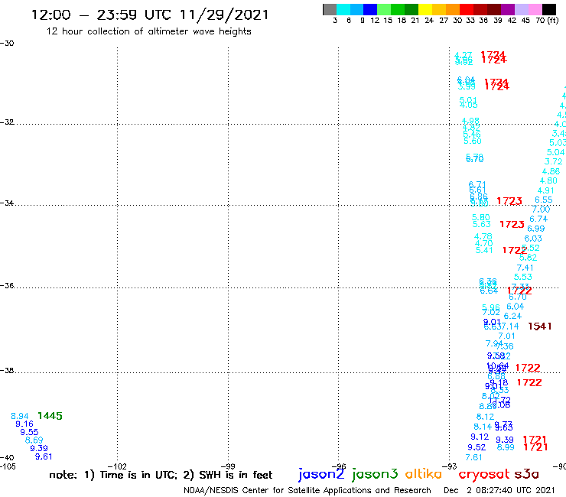Click the dark red 1541 time label
The width and height of the screenshot is (566, 497).
coord(540,326)
